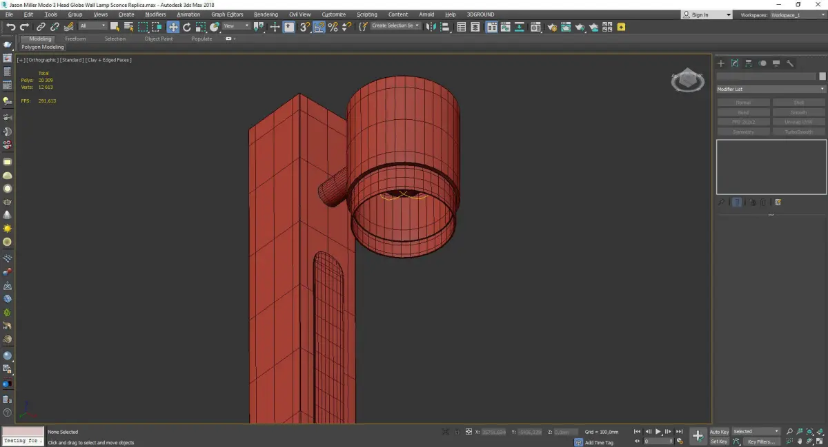The height and width of the screenshot is (447, 828).
Task: Open Render Setup teapot icon
Action: tap(552, 27)
